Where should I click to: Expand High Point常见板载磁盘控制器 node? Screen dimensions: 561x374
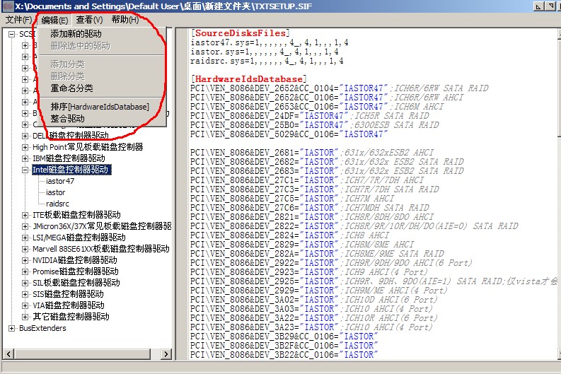coord(25,147)
